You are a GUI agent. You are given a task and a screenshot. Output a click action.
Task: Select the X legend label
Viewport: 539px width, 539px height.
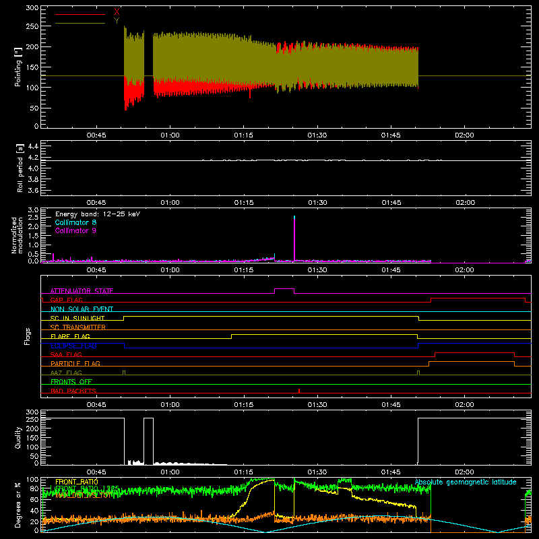point(117,12)
